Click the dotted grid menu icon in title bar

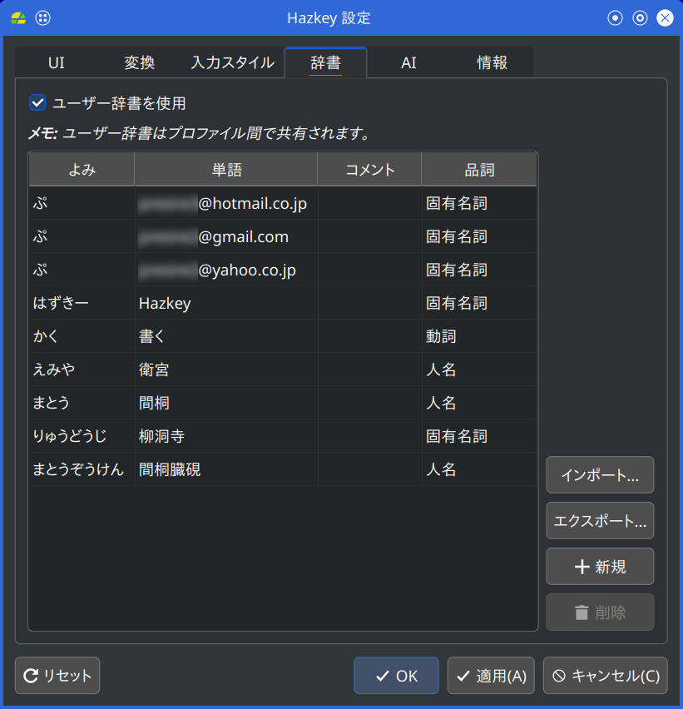(x=43, y=18)
